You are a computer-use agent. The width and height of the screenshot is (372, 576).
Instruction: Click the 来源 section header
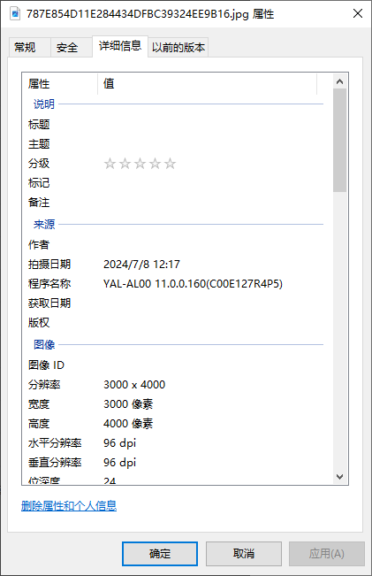pos(44,224)
